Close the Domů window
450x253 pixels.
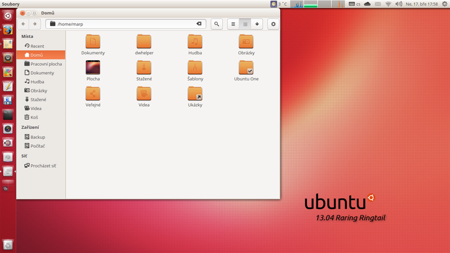tap(22, 13)
